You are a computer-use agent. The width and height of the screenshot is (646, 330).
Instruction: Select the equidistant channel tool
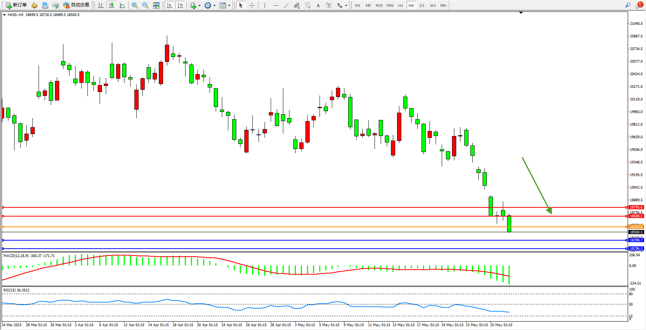point(297,5)
